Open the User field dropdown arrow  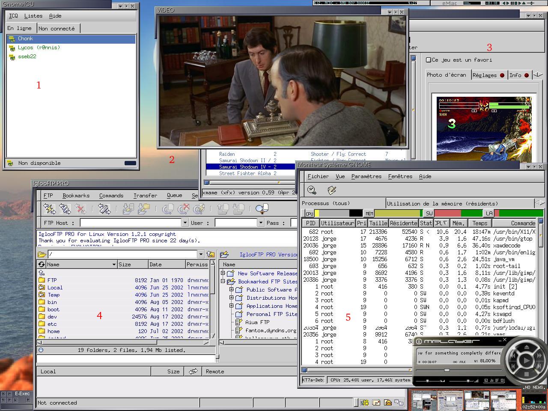(260, 223)
